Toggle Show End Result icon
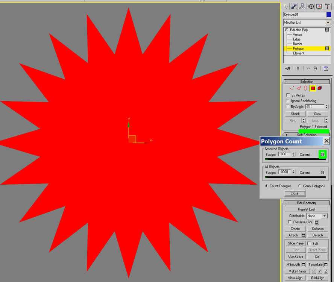 click(x=298, y=68)
